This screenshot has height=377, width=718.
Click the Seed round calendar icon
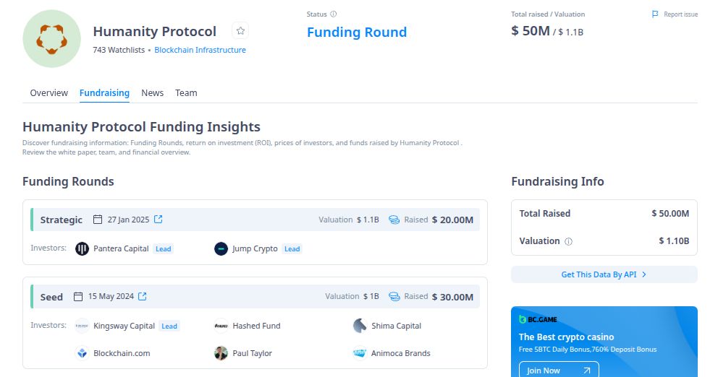(x=78, y=297)
